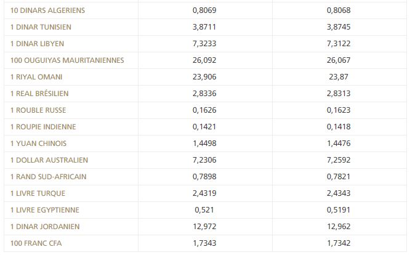Select the 1 Yuan Chinois label

click(38, 144)
